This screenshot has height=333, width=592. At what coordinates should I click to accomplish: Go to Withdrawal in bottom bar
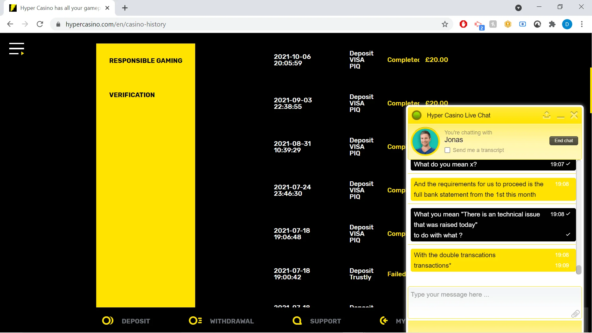click(x=232, y=321)
